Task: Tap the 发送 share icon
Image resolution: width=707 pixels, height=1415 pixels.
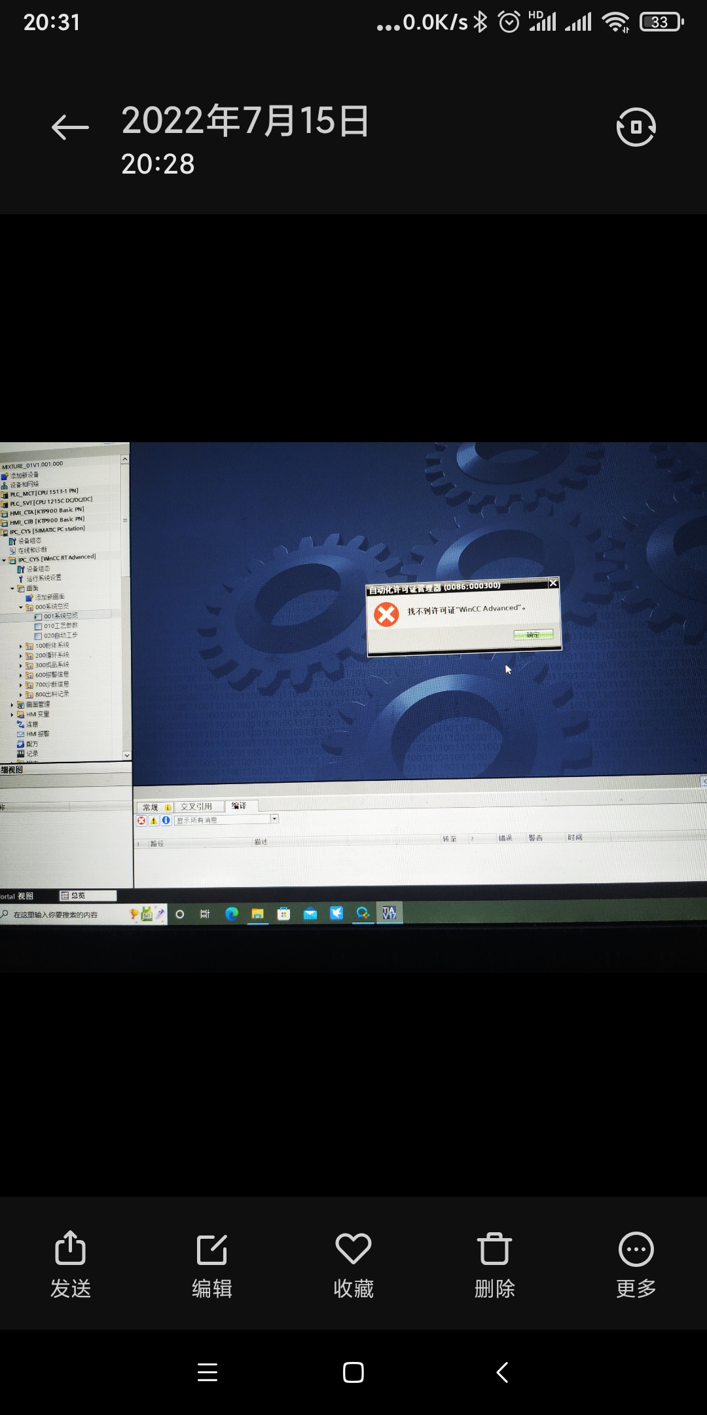Action: pos(71,1264)
